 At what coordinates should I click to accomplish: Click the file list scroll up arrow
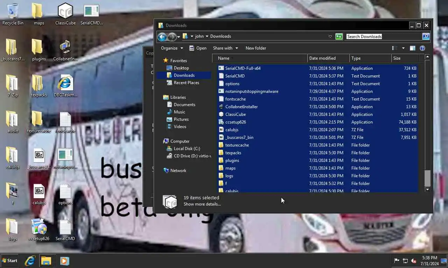tap(427, 57)
